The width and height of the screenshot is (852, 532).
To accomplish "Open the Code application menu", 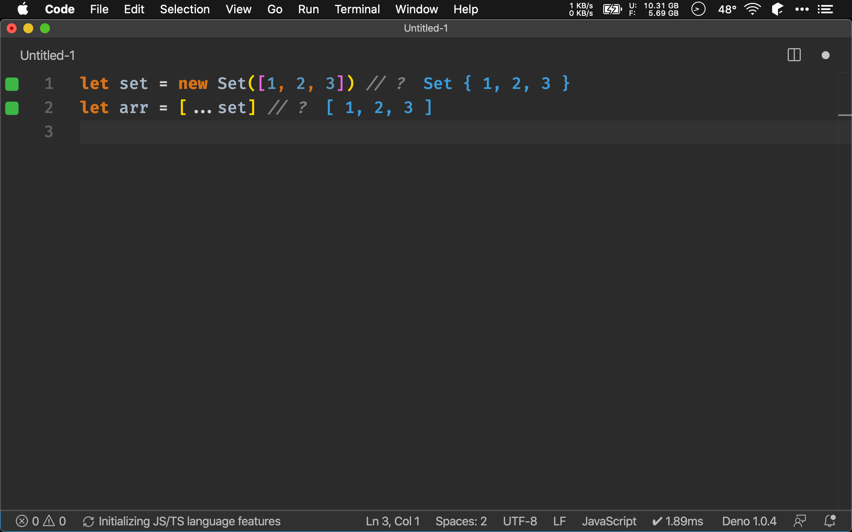I will click(59, 9).
